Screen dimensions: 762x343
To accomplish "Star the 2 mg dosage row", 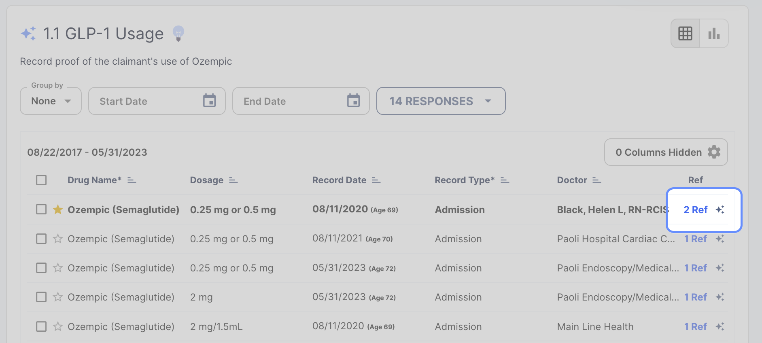I will click(58, 297).
